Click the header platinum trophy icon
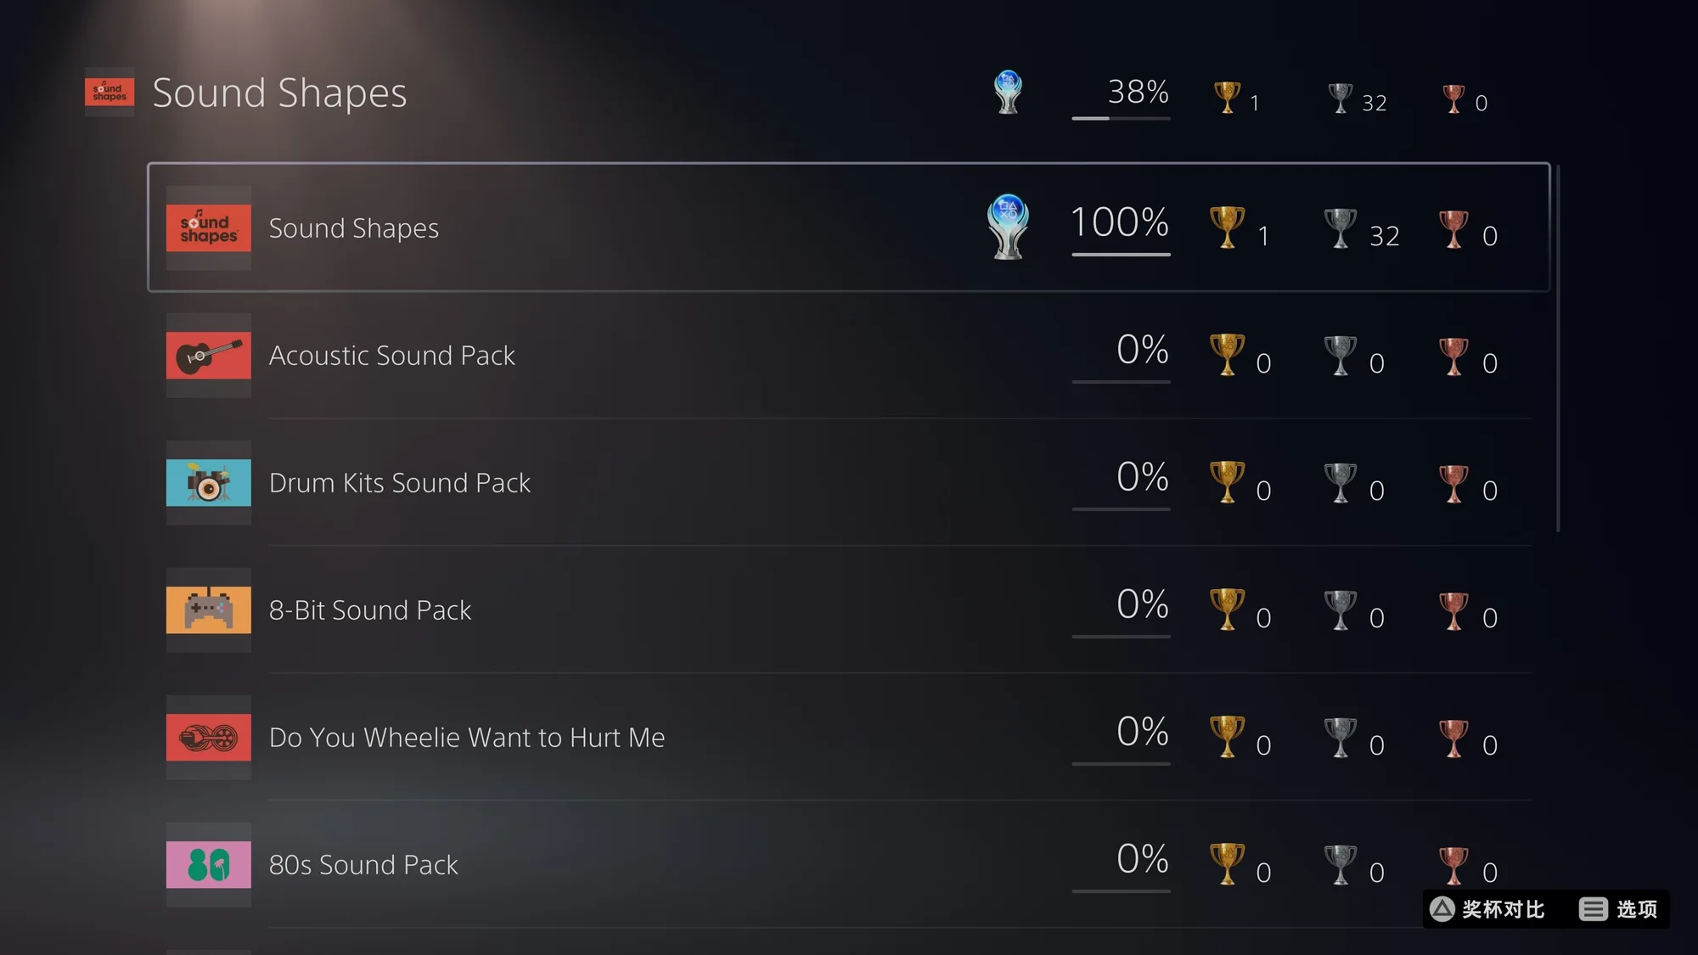The image size is (1698, 955). pyautogui.click(x=1008, y=92)
